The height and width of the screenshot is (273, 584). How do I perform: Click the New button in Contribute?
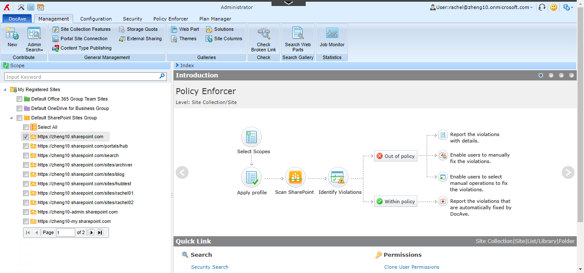(12, 38)
